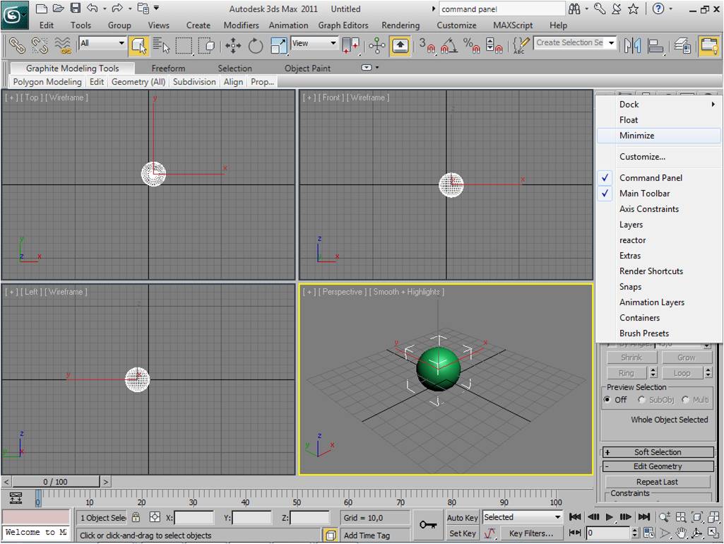This screenshot has width=724, height=544.
Task: Open the All selection filter dropdown
Action: coord(102,43)
